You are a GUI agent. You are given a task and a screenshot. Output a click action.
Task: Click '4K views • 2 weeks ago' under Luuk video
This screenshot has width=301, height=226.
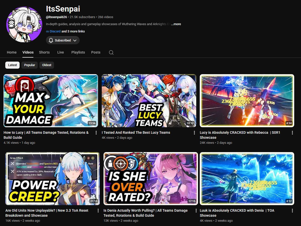[216, 221]
